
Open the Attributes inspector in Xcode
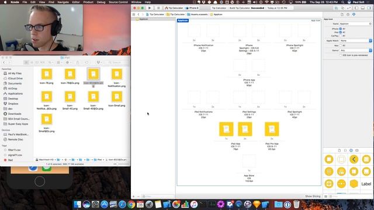[x=354, y=15]
